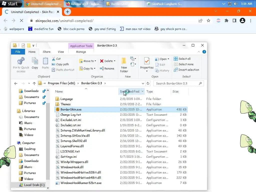Click Edit in the Open group

(160, 65)
